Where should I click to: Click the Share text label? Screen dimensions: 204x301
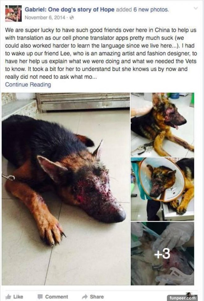tap(97, 297)
